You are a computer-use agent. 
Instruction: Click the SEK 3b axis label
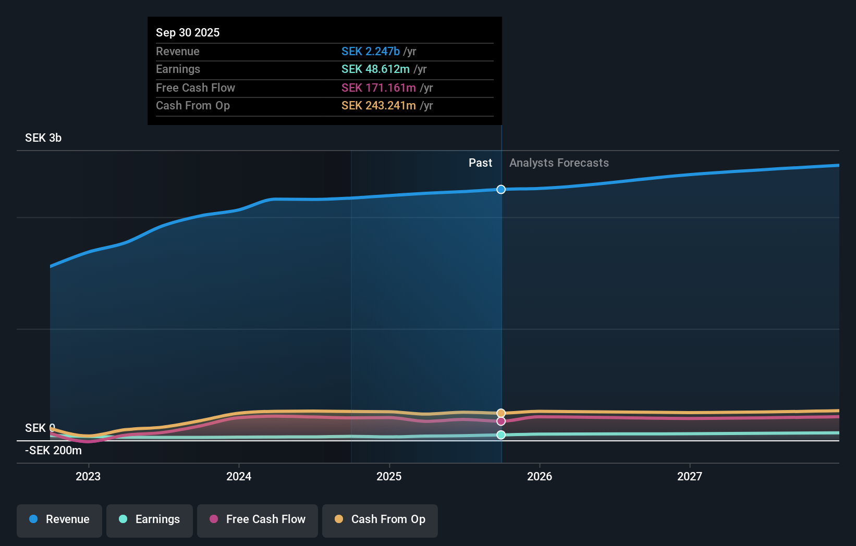(43, 138)
